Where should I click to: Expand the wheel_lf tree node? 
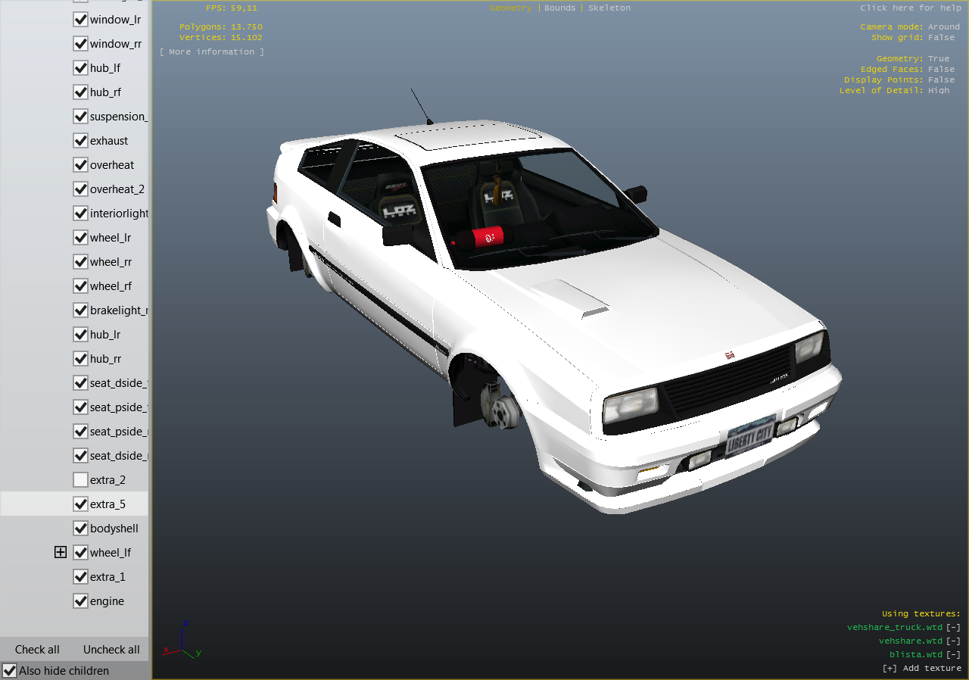tap(61, 553)
